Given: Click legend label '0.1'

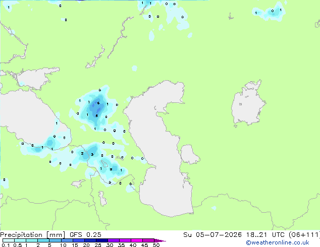Looking at the screenshot, I should click(6, 245).
